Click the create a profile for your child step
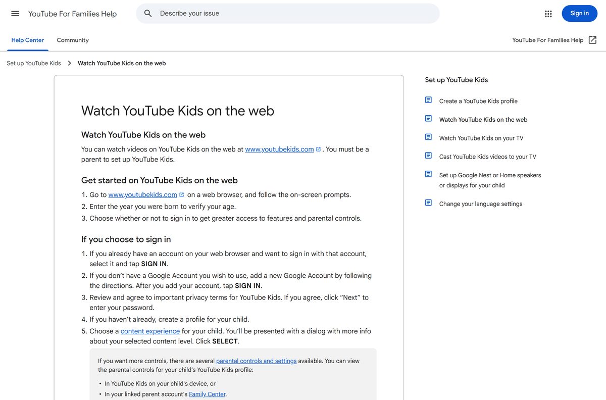Screen dimensions: 606x400 point(169,320)
